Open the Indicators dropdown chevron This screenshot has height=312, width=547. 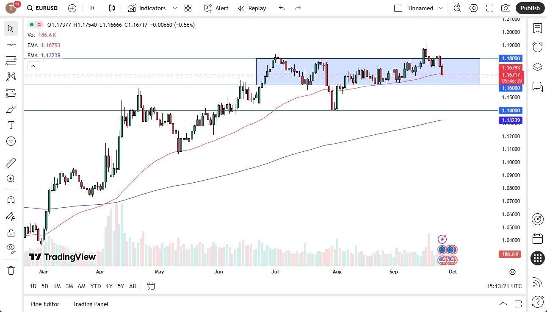tap(174, 8)
